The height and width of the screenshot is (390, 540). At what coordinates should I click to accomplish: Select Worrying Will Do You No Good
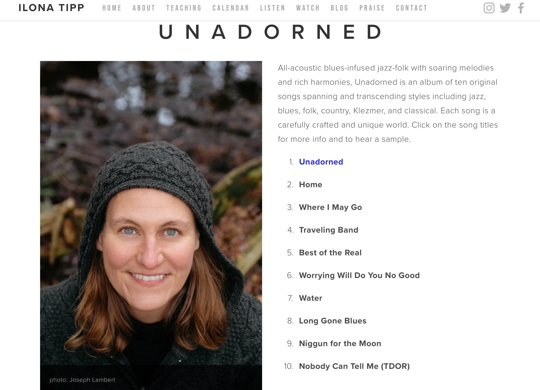coord(359,275)
